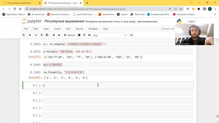The width and height of the screenshot is (219, 123).
Task: Open the zoom magnifier icon in the address bar
Action: (x=170, y=9)
